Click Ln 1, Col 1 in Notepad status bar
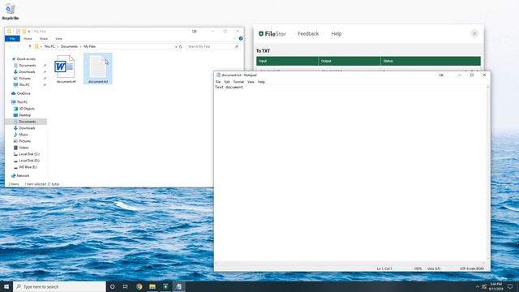Viewport: 519px width, 292px height. coord(384,268)
